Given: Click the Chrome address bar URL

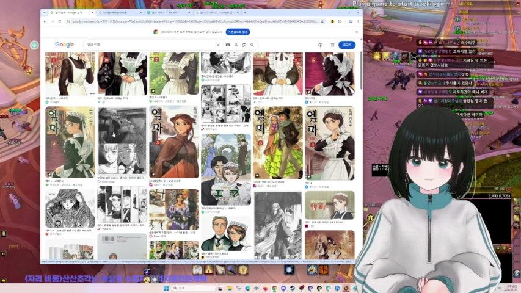Looking at the screenshot, I should tap(195, 21).
